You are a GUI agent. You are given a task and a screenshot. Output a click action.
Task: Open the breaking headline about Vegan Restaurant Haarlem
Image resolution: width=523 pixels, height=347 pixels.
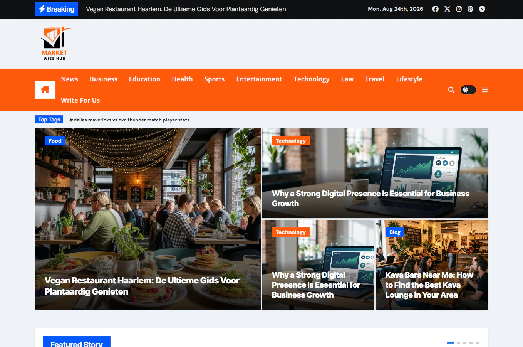click(x=186, y=9)
